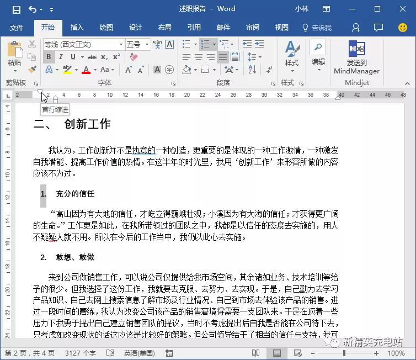Viewport: 416px width, 360px height.
Task: Toggle character shading A icon
Action: 157,70
